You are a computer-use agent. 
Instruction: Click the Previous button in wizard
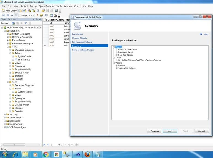(154, 131)
